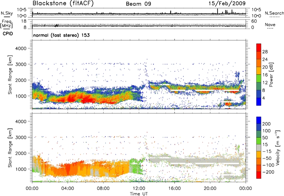Image resolution: width=284 pixels, height=196 pixels.
Task: Click the Velocity [m s-1] colorbar title
Action: click(278, 148)
